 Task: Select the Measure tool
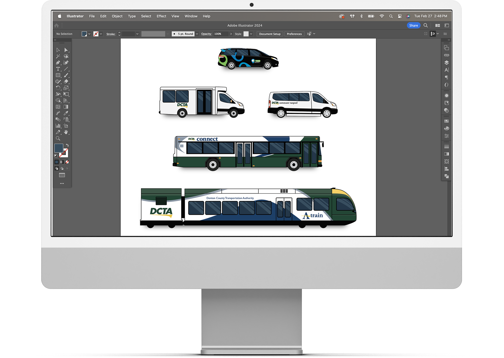click(x=58, y=113)
